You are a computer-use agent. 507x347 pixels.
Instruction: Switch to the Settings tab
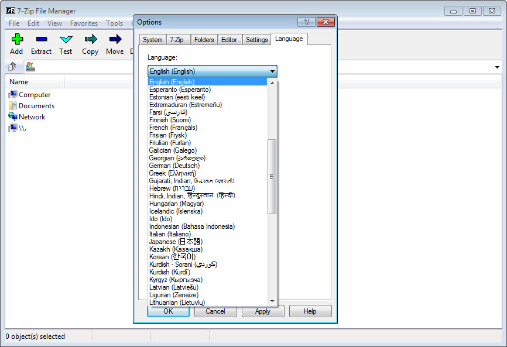257,39
